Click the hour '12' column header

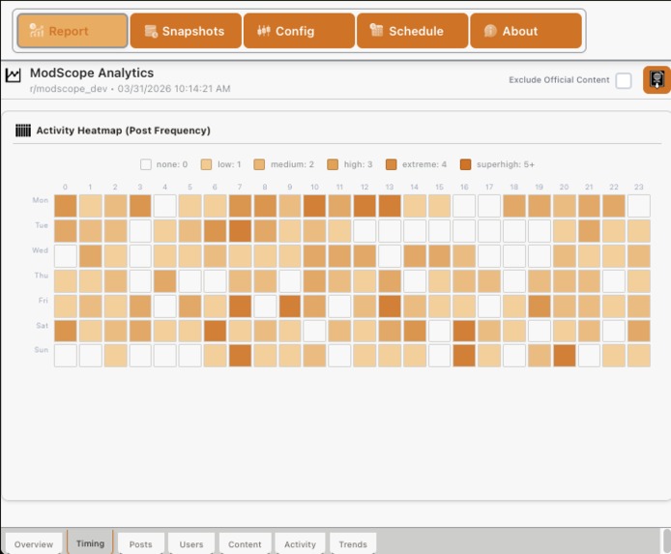(x=365, y=187)
